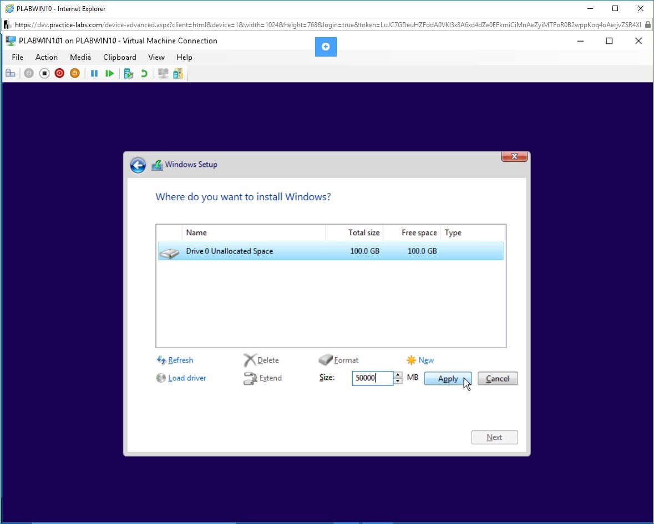Click the Delete partition option

pos(261,360)
